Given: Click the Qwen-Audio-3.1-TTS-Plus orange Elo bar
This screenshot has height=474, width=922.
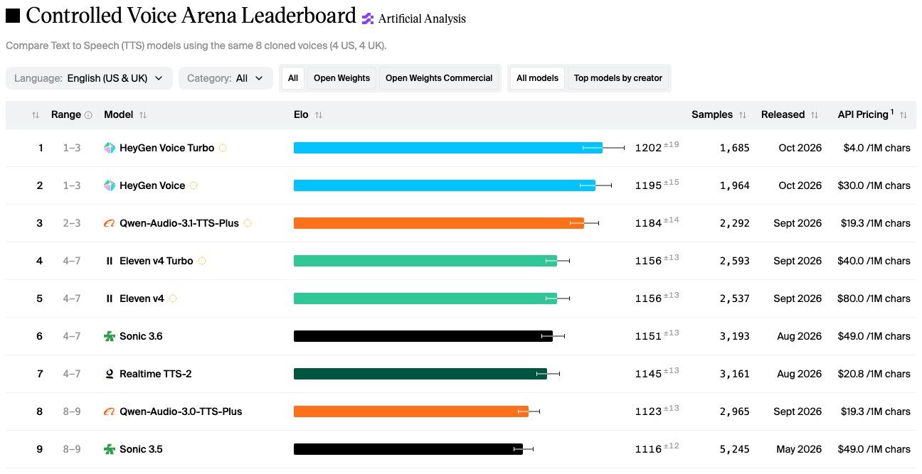Looking at the screenshot, I should tap(439, 223).
